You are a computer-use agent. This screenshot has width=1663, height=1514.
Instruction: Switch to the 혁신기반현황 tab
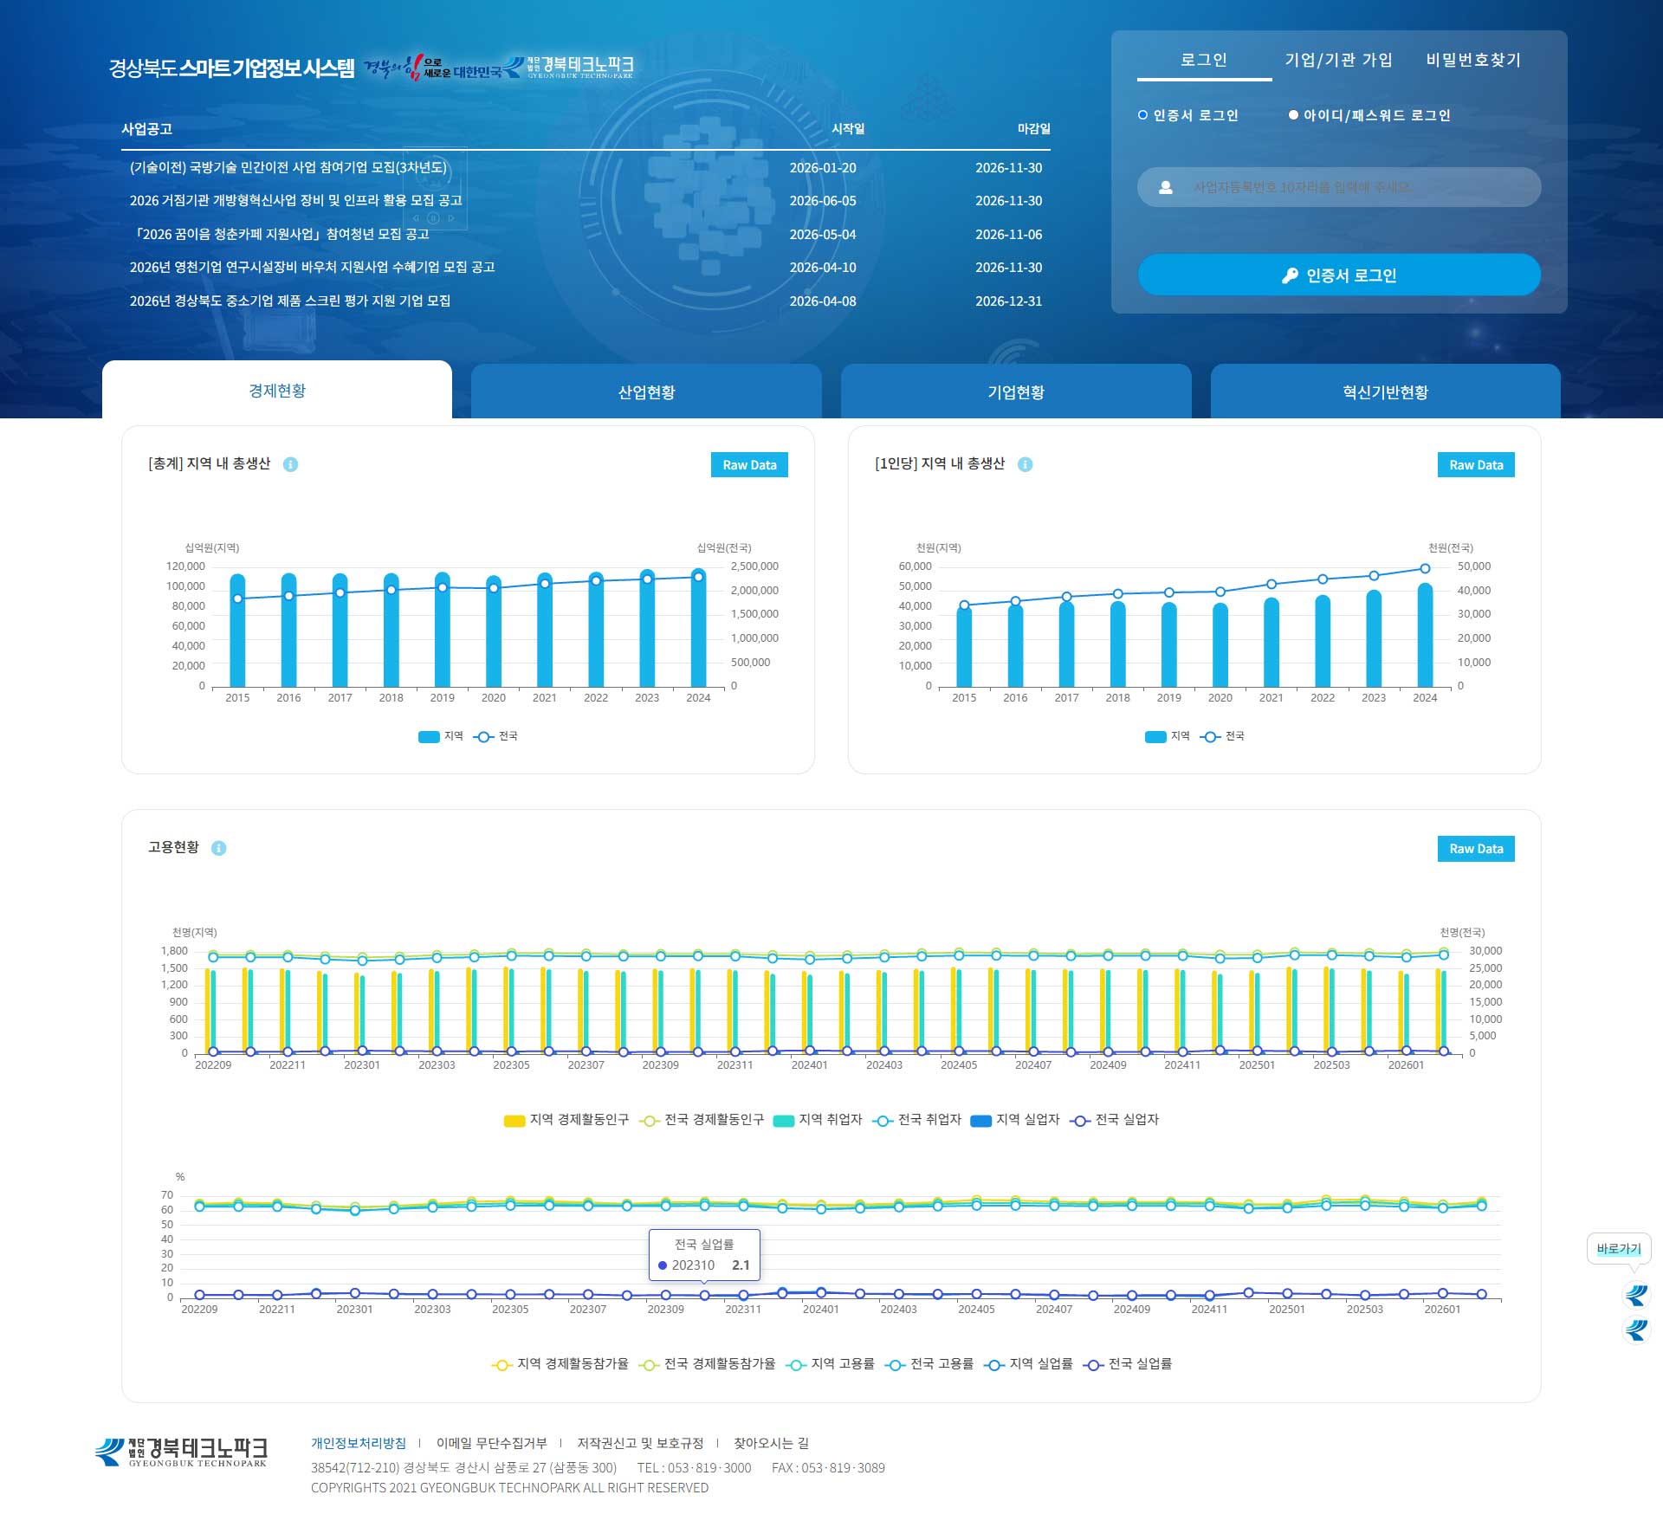1386,391
